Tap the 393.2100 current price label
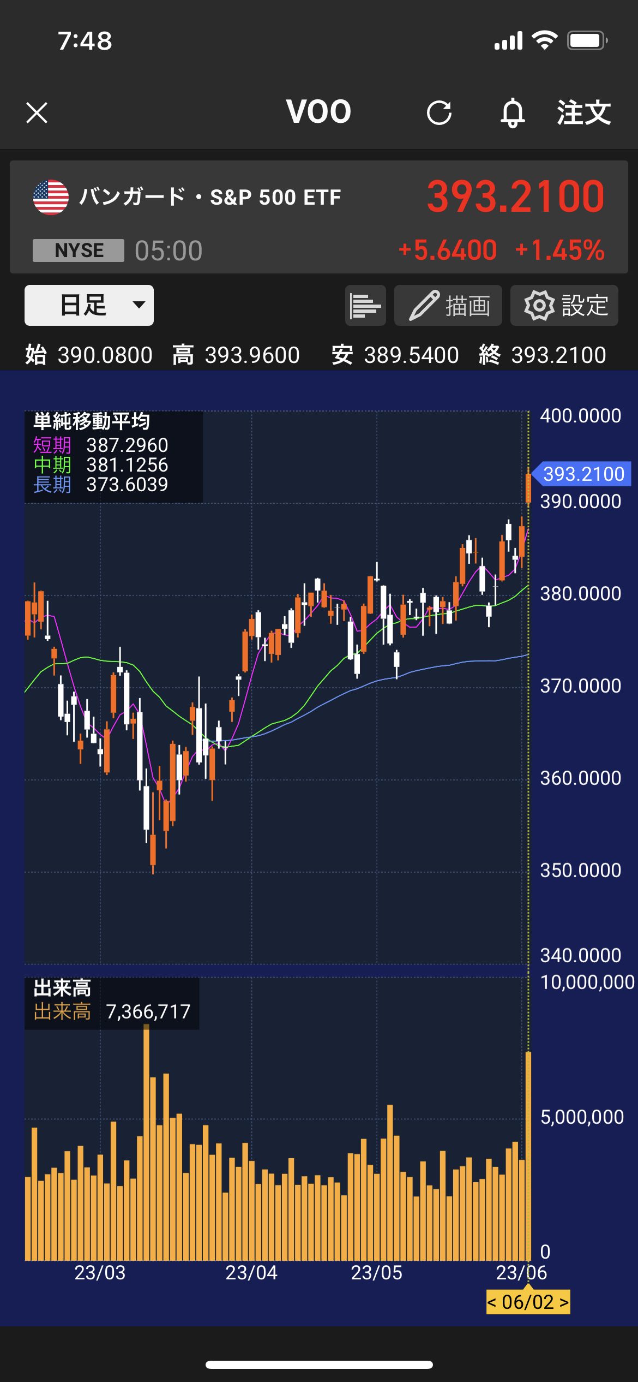The width and height of the screenshot is (638, 1382). click(x=583, y=474)
